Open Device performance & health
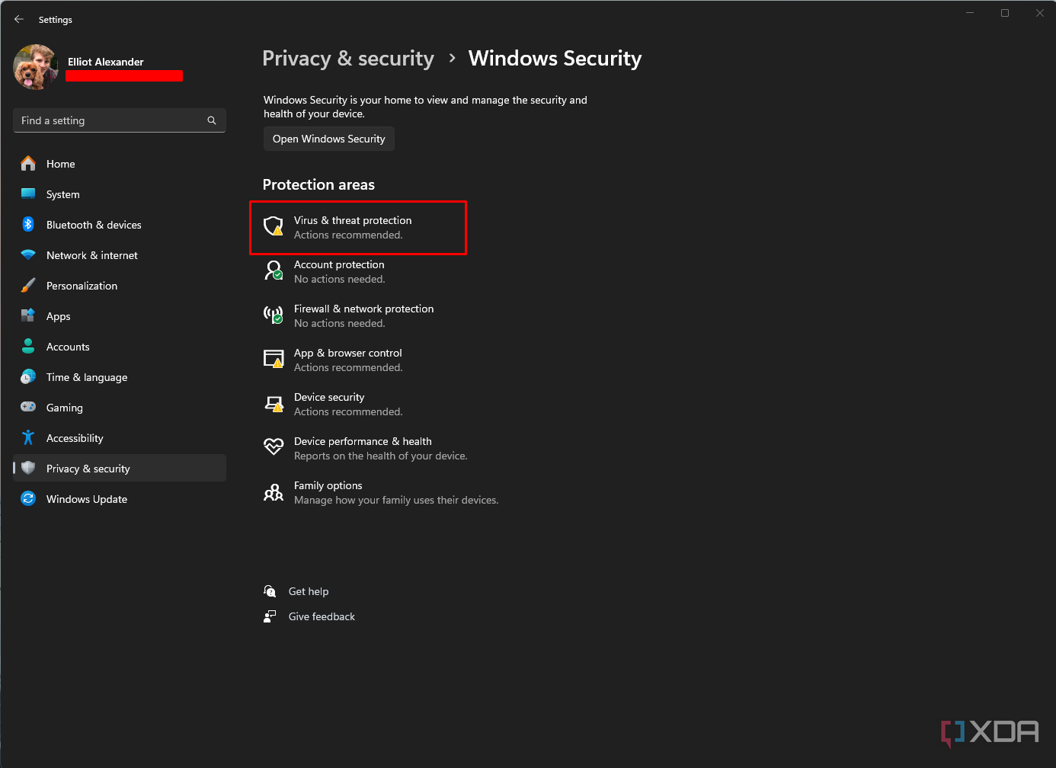Screen dimensions: 1056x768 366,449
